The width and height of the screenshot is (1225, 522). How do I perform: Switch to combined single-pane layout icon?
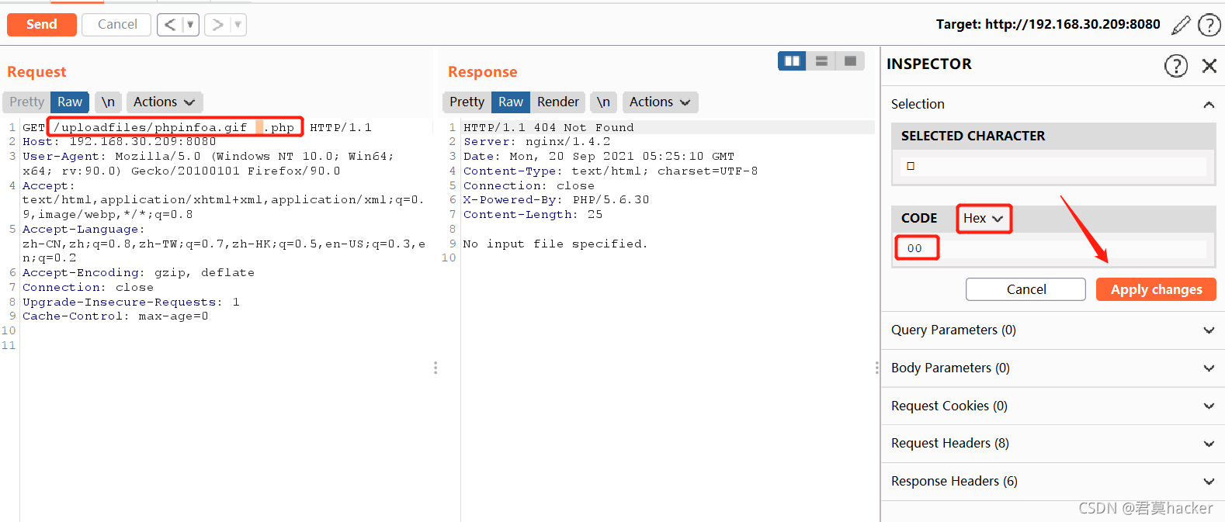pos(850,60)
